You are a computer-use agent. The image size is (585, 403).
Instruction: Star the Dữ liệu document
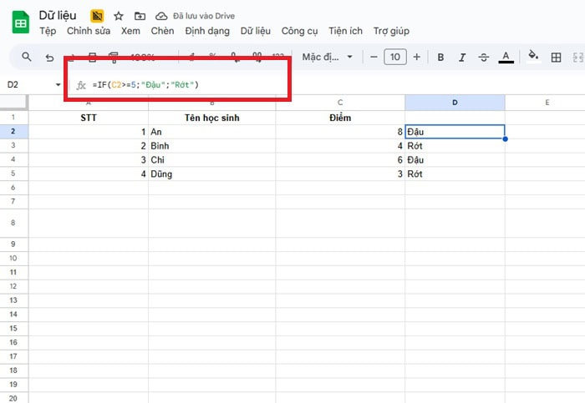click(119, 16)
